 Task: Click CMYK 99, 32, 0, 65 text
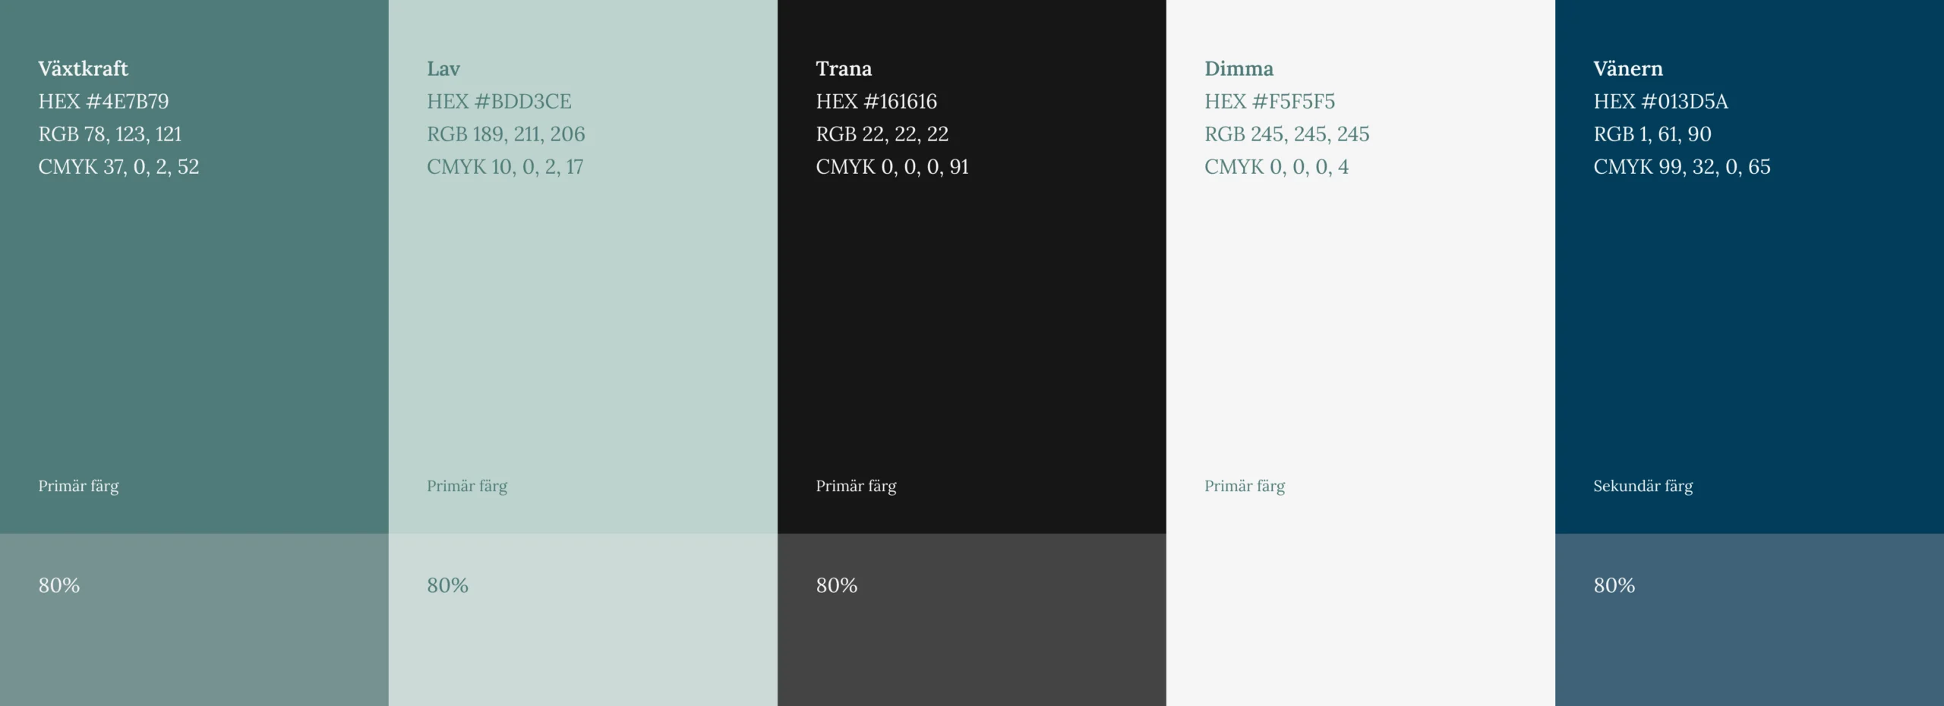(1681, 166)
